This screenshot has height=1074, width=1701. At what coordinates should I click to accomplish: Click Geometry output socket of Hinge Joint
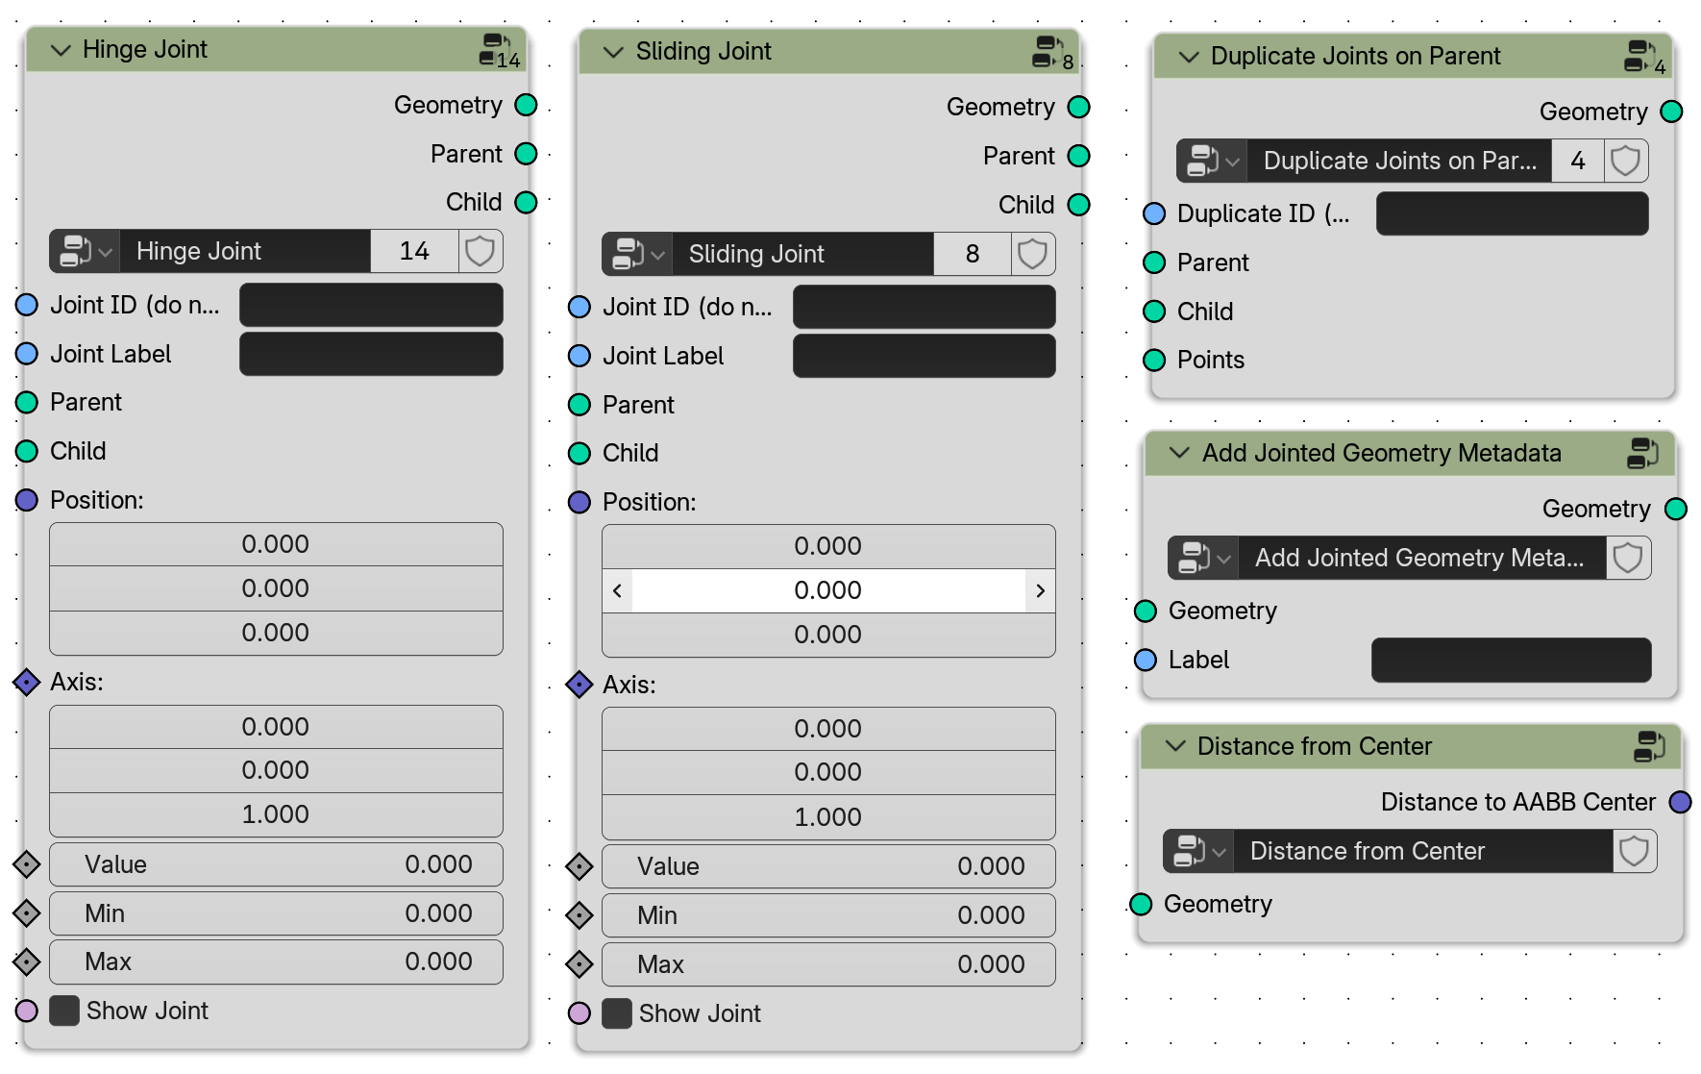526,105
